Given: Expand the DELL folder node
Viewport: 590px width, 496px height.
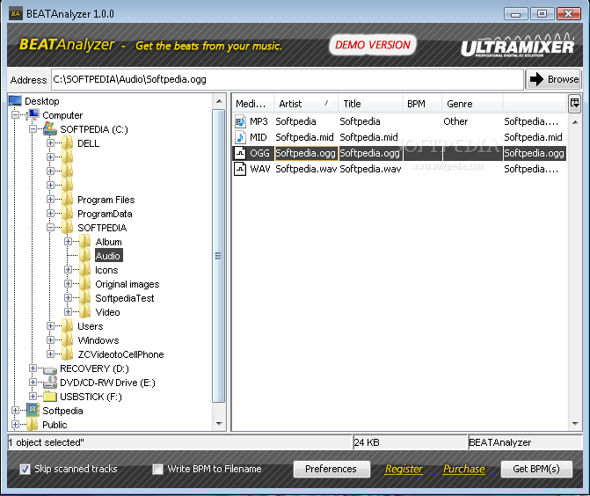Looking at the screenshot, I should [x=50, y=143].
